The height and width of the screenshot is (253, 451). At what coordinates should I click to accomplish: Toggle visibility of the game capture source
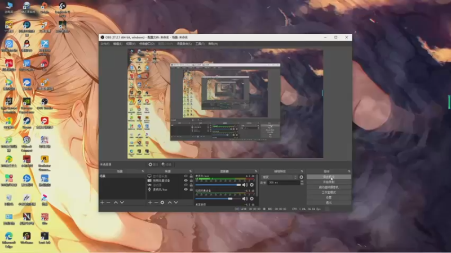coord(185,185)
